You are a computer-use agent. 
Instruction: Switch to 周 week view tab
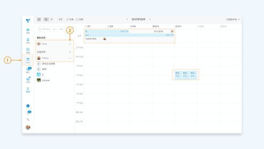tap(46, 19)
